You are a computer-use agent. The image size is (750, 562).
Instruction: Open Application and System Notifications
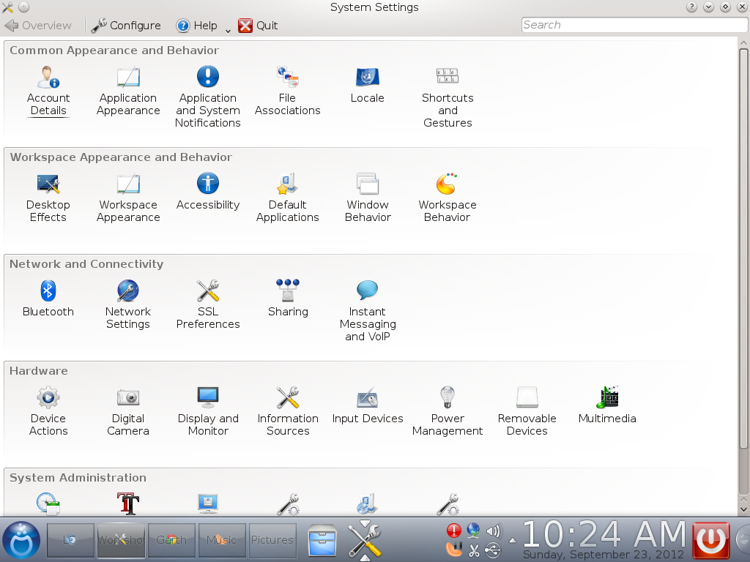207,97
